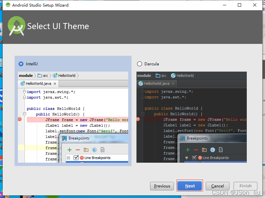
Task: Fold the constructor block in Darcula preview
Action: point(143,114)
